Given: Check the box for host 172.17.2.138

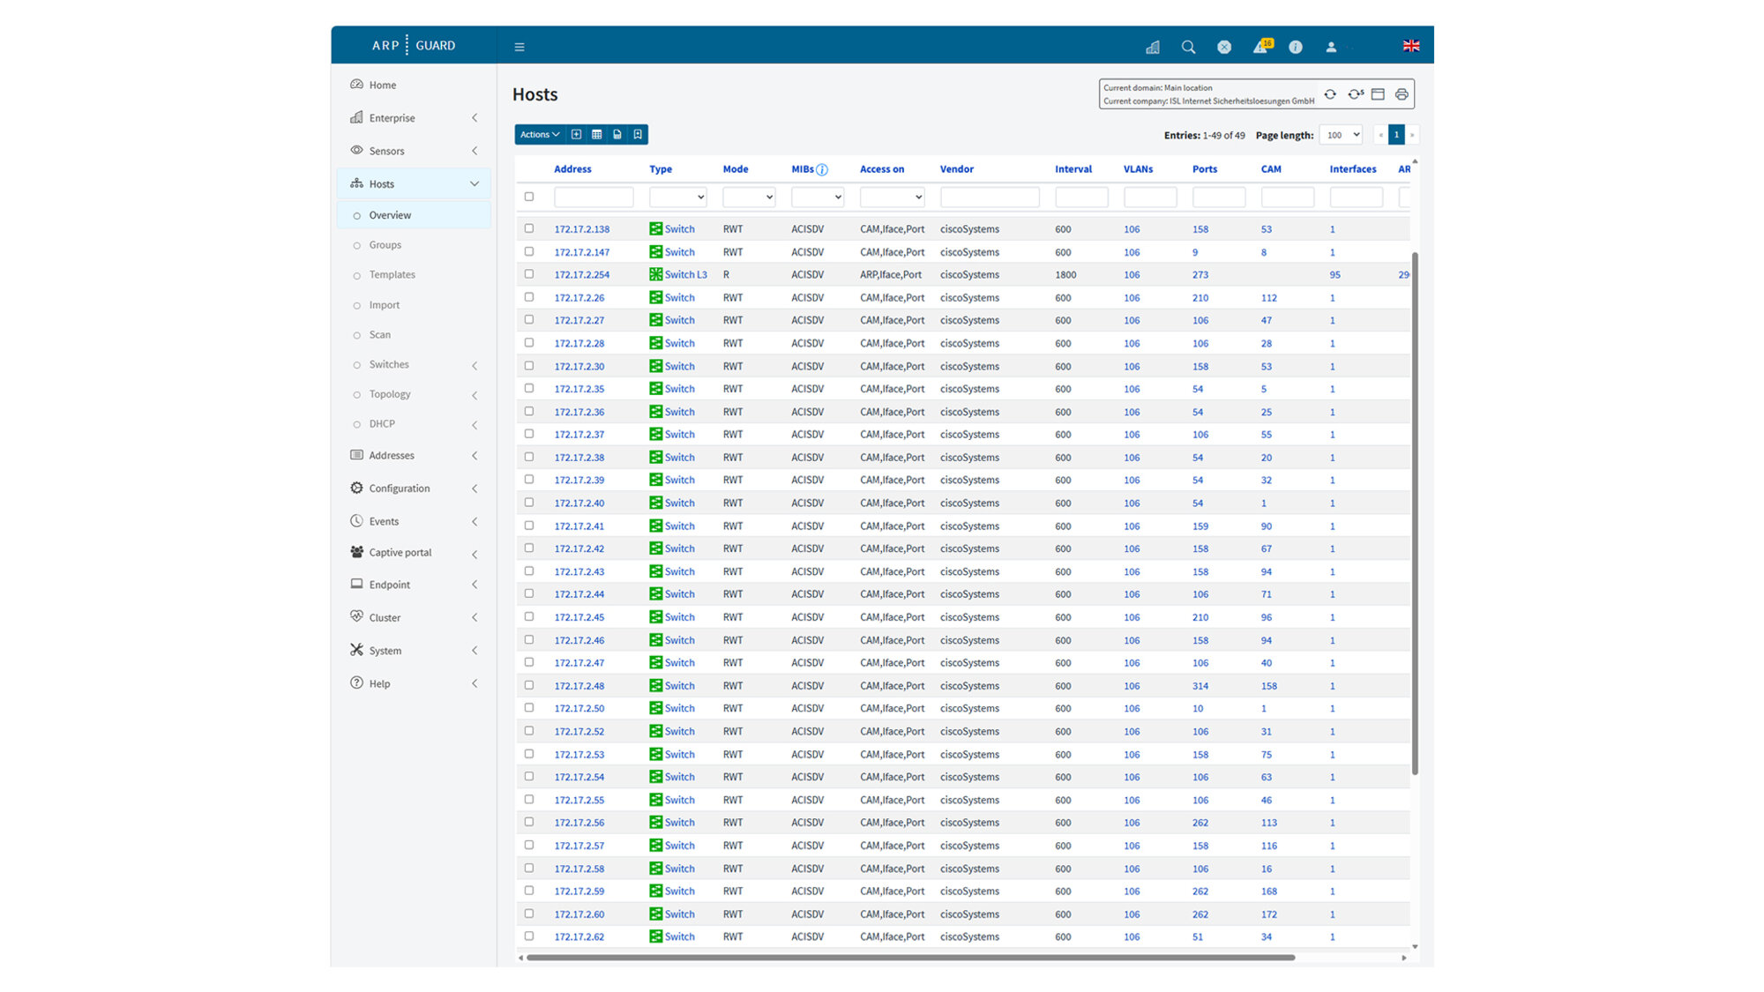Looking at the screenshot, I should click(529, 228).
